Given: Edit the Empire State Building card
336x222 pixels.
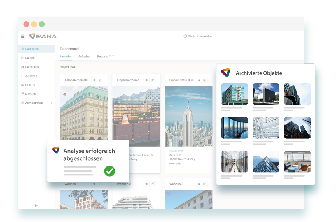Looking at the screenshot, I should (205, 80).
